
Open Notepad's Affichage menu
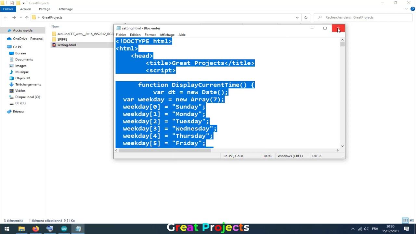pos(167,35)
